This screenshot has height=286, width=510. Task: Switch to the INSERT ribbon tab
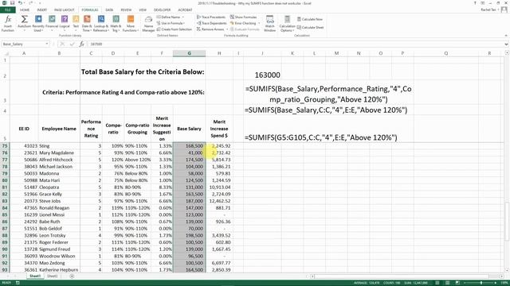(x=42, y=10)
